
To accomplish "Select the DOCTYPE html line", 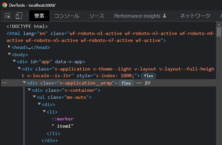I will (x=27, y=26).
